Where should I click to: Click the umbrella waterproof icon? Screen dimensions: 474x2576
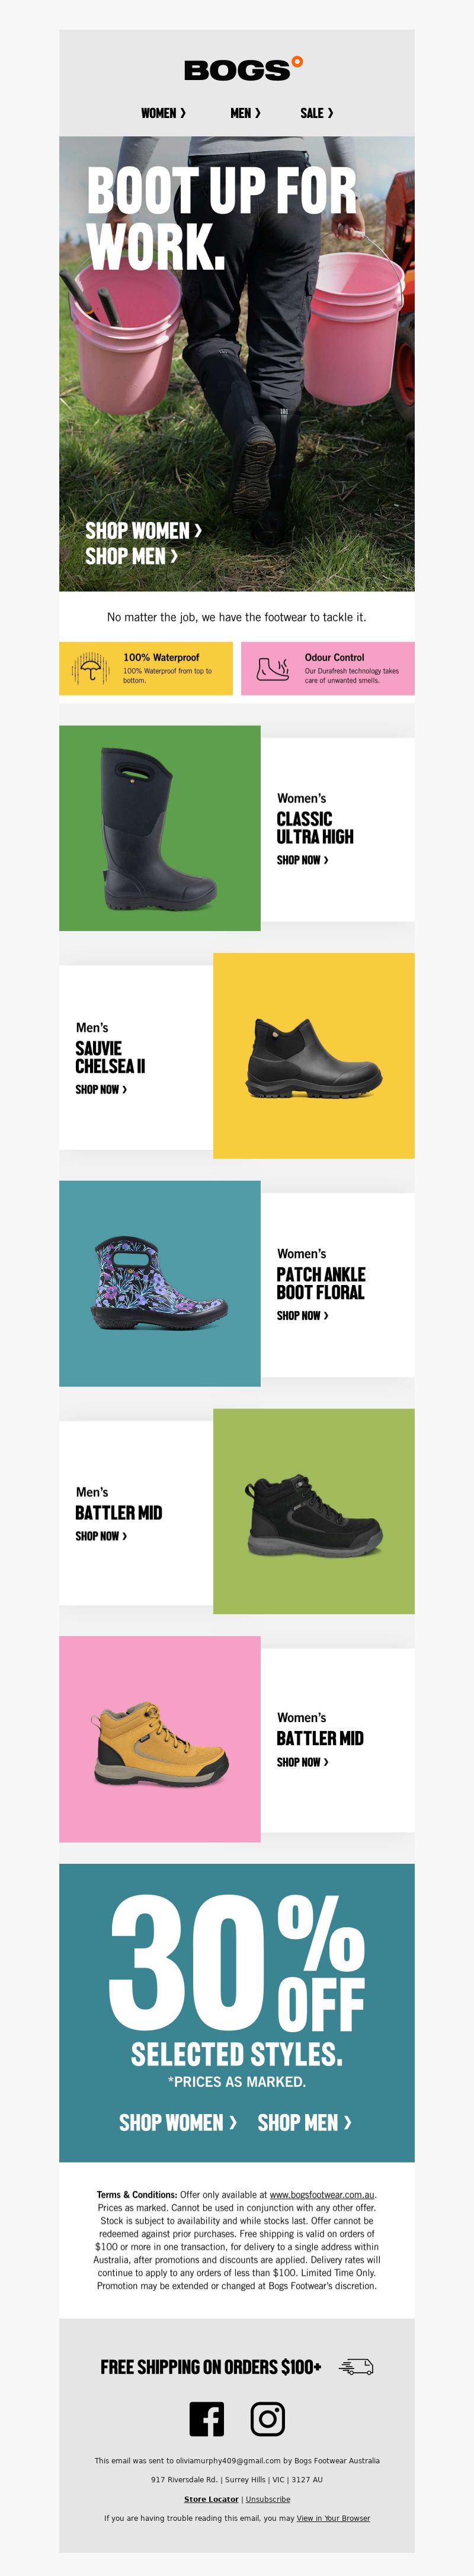coord(91,668)
